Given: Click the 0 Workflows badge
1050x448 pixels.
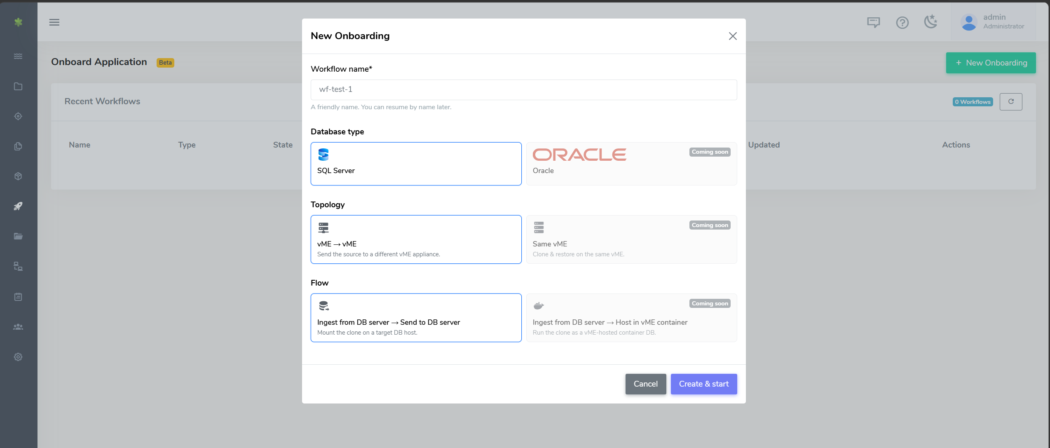Looking at the screenshot, I should click(973, 102).
